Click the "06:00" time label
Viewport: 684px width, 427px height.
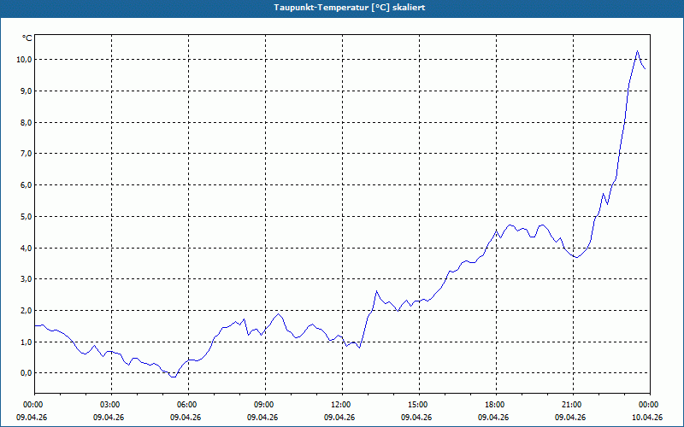188,405
